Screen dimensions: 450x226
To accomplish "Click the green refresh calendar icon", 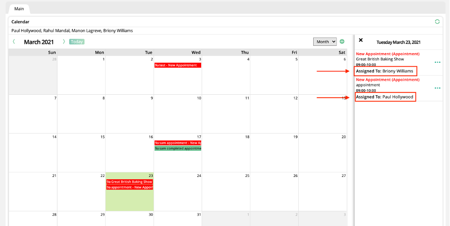I will tap(437, 21).
